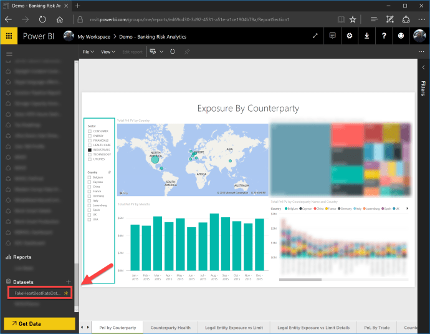Image resolution: width=430 pixels, height=334 pixels.
Task: Switch to Counterparty Health tab
Action: point(170,327)
